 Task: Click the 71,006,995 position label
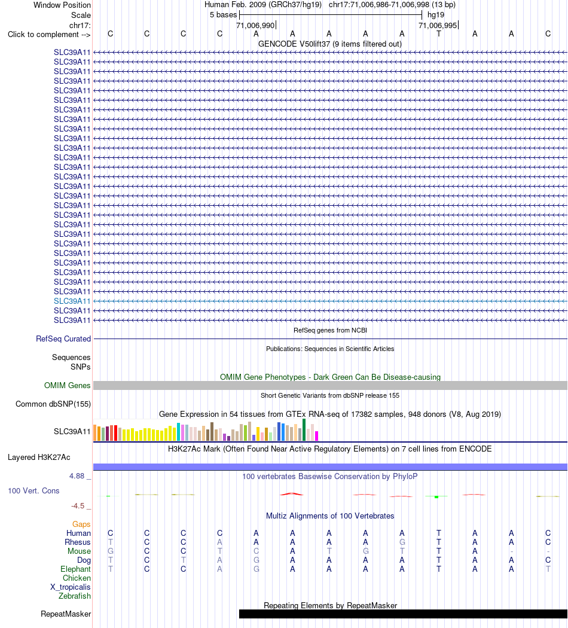(438, 26)
